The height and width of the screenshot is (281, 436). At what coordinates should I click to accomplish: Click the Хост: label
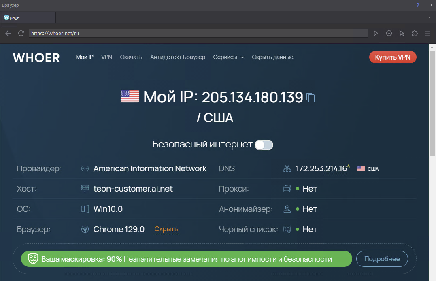[x=27, y=189]
